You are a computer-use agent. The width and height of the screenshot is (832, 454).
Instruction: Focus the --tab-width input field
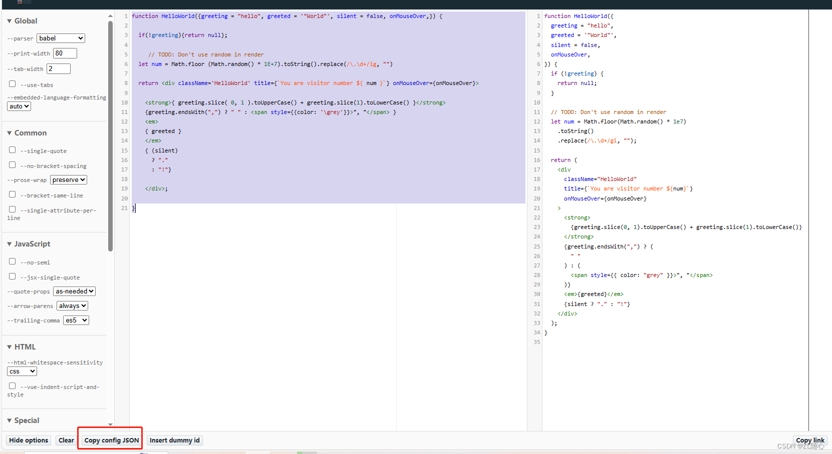pos(59,69)
